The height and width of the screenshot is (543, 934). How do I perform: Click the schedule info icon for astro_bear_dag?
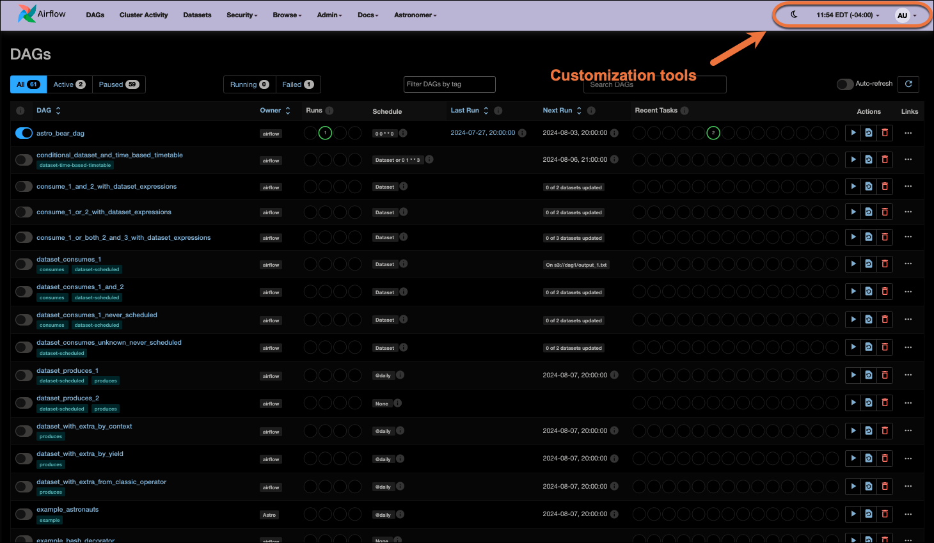click(x=404, y=133)
